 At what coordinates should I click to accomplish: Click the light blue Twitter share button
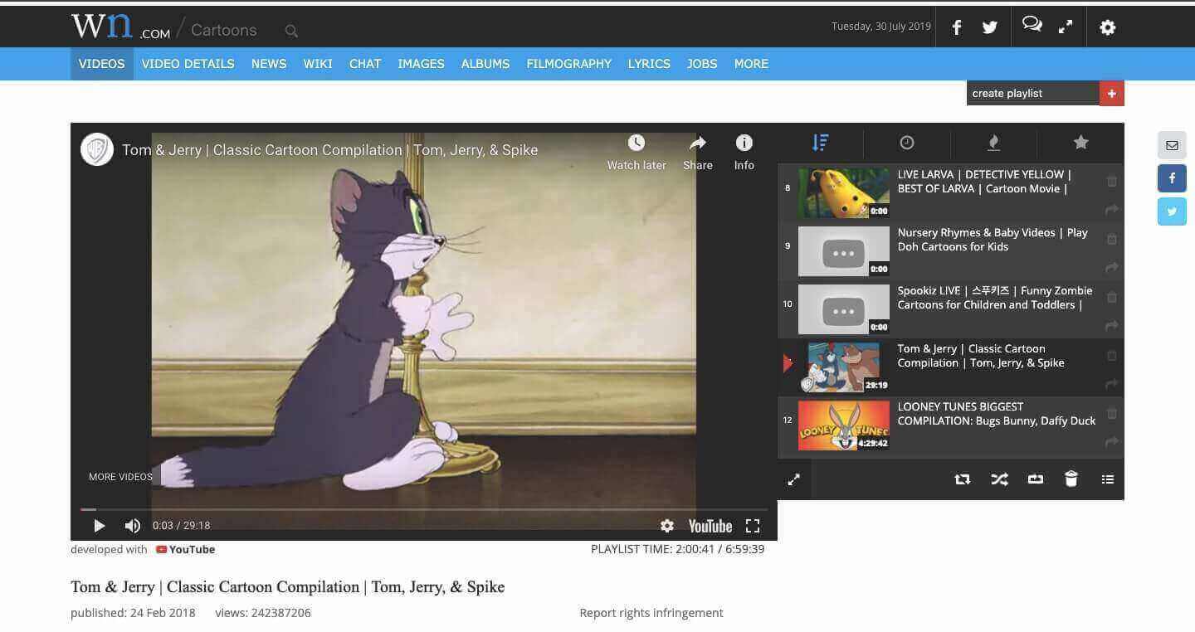pos(1172,211)
